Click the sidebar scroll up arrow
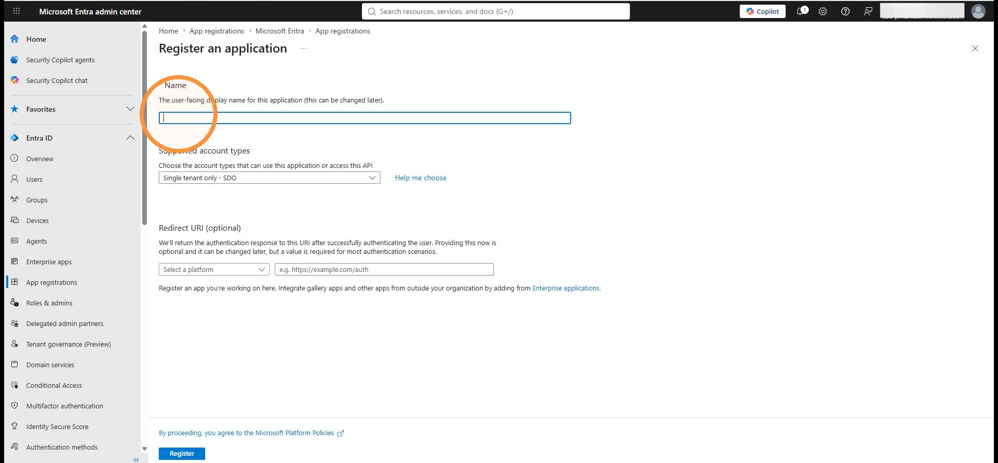 coord(144,26)
